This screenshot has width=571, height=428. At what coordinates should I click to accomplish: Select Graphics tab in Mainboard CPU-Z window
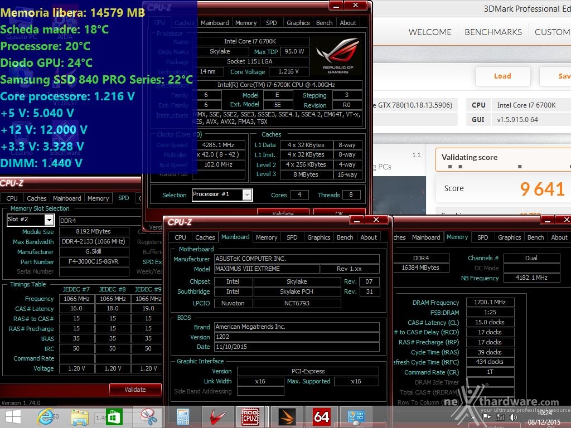point(318,237)
